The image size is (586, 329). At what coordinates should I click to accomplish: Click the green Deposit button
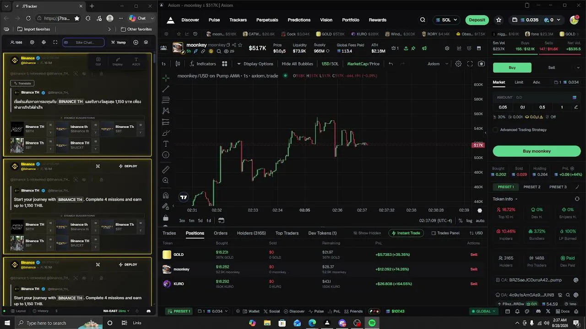[477, 20]
